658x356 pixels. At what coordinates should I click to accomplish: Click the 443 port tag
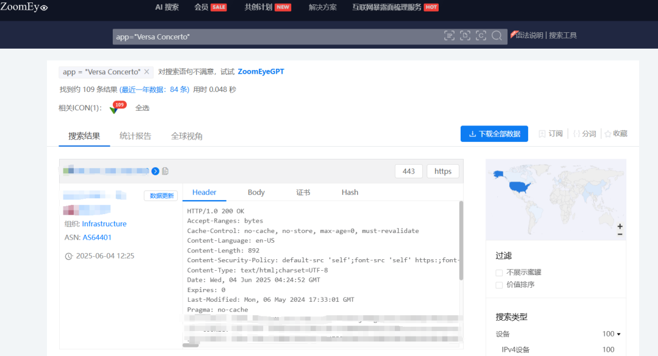[409, 171]
